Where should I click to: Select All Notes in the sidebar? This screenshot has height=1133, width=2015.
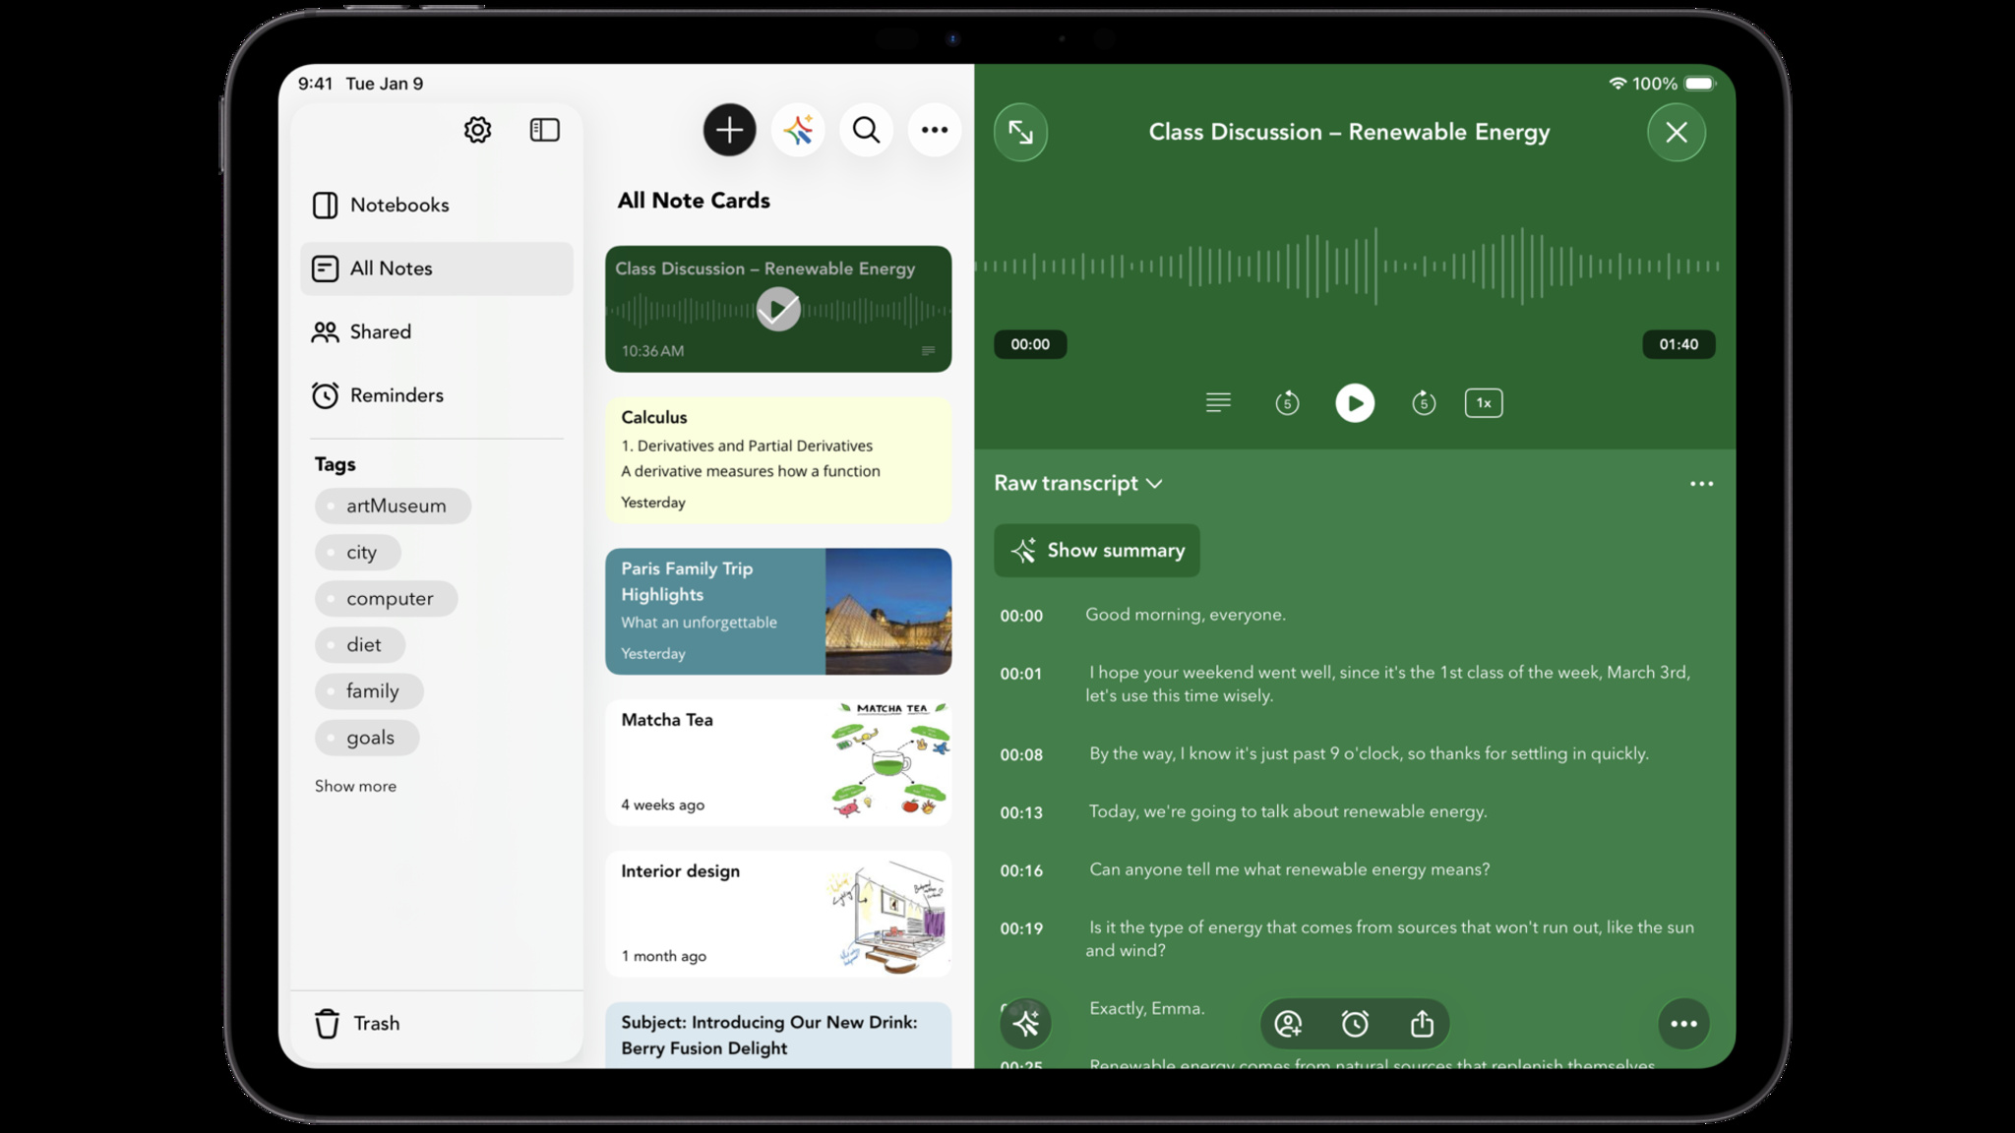436,268
